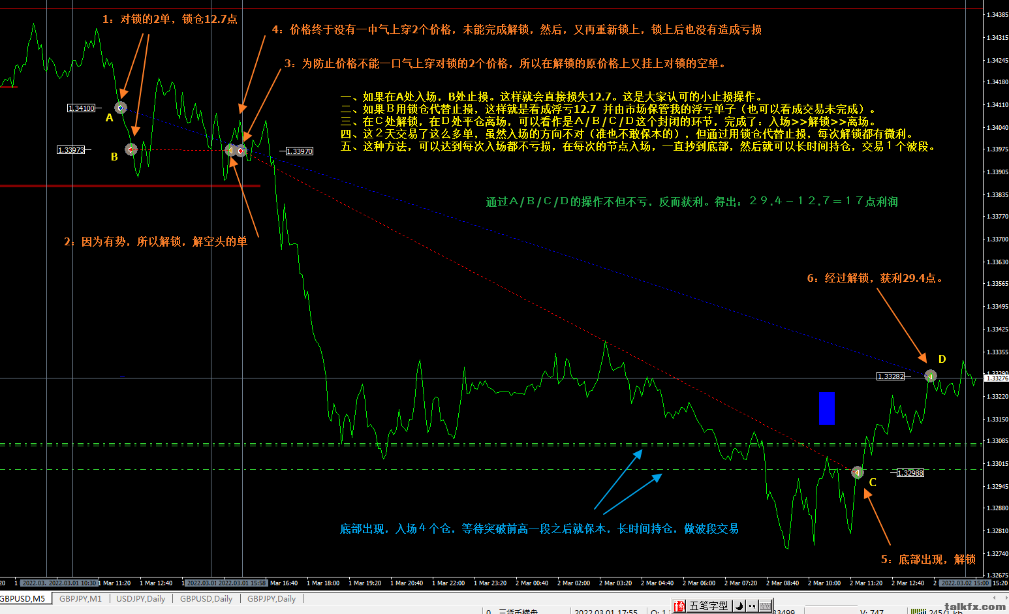Select the annotation line starting '3：为防止价格'

(505, 64)
